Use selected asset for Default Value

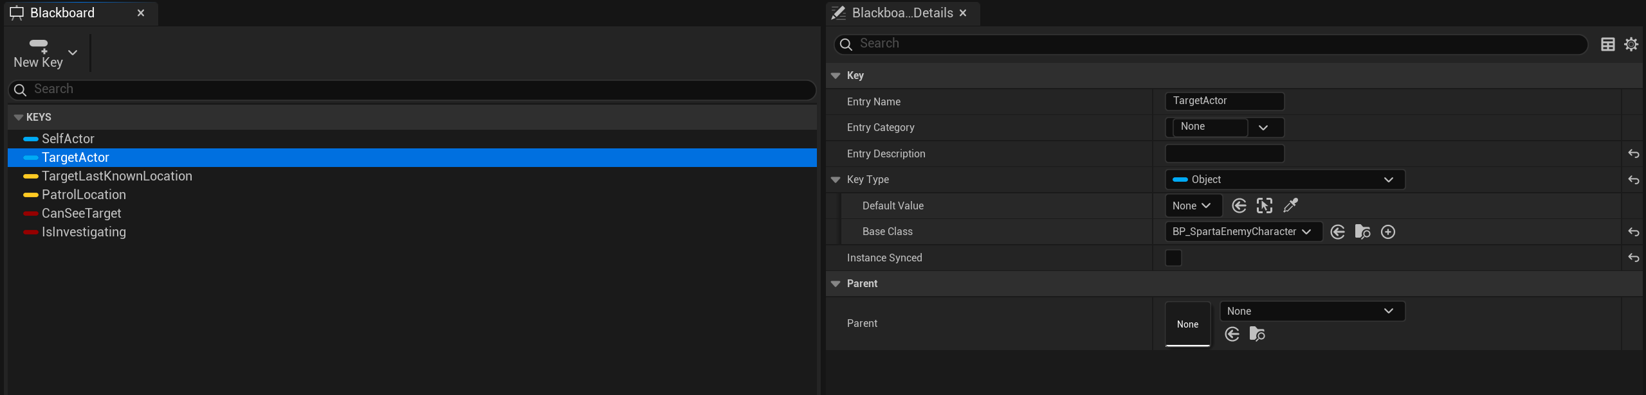pyautogui.click(x=1239, y=206)
